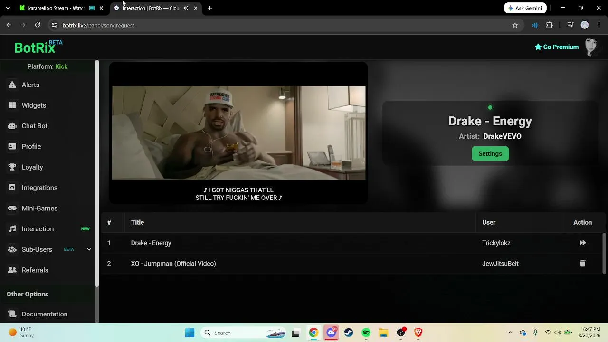
Task: Mute the Interaction tab audio icon
Action: [x=186, y=8]
